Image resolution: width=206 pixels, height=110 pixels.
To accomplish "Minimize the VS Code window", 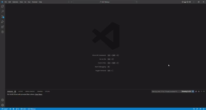I will click(x=194, y=2).
